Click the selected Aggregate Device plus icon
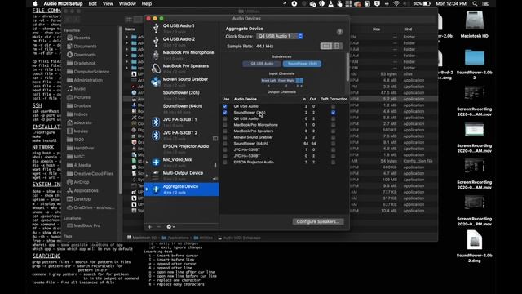Viewport: 522px width, 294px height. pyautogui.click(x=156, y=189)
